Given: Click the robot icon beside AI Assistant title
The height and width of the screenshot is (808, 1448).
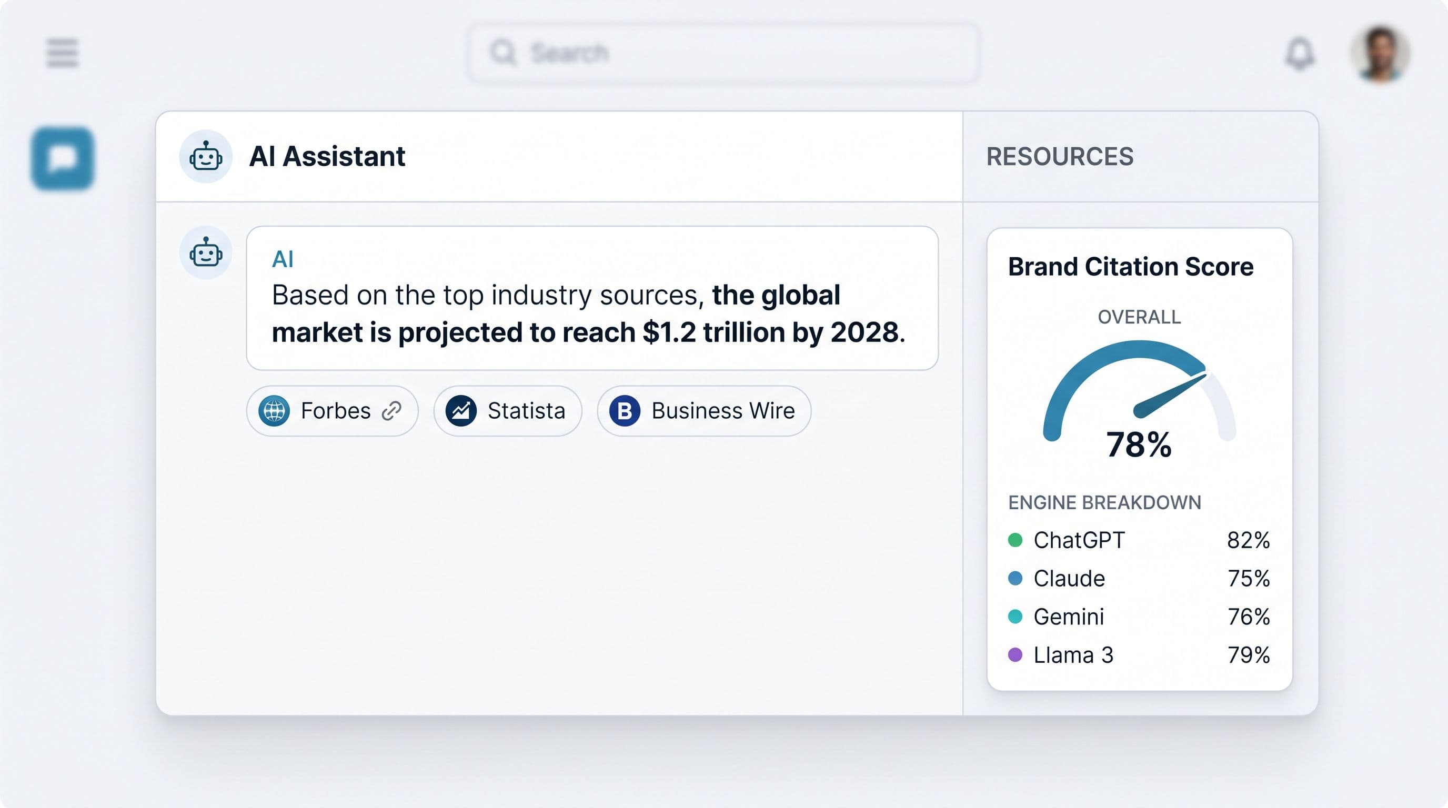Looking at the screenshot, I should coord(205,156).
